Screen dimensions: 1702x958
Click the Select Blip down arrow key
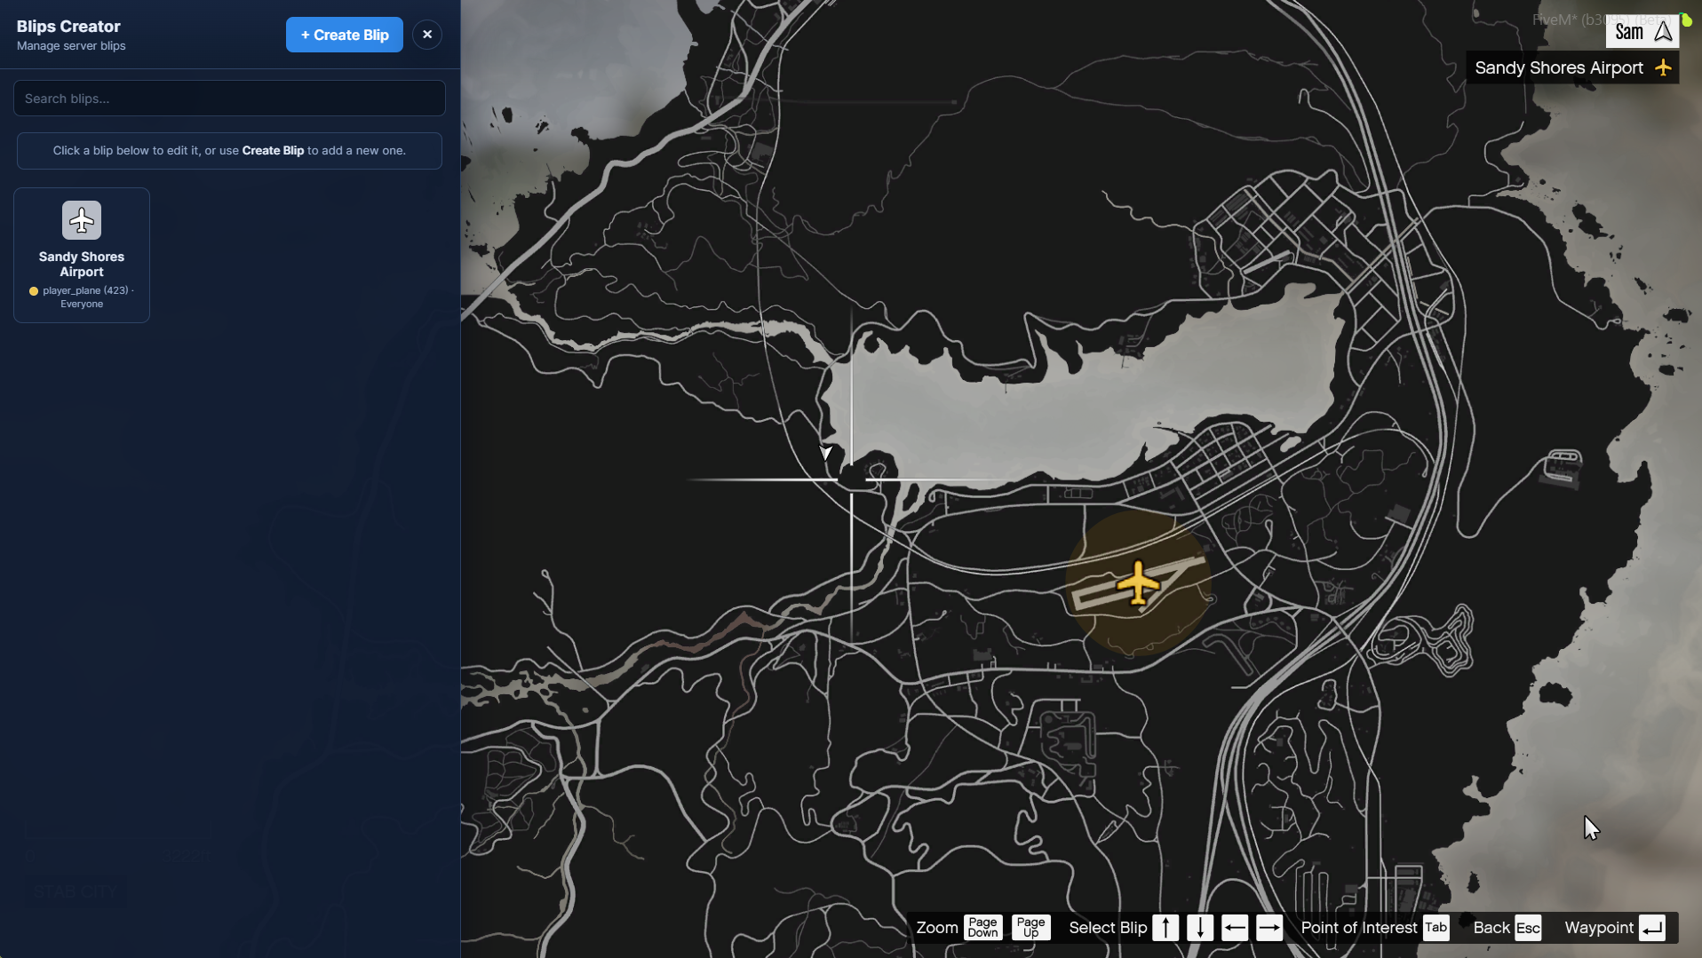point(1200,928)
